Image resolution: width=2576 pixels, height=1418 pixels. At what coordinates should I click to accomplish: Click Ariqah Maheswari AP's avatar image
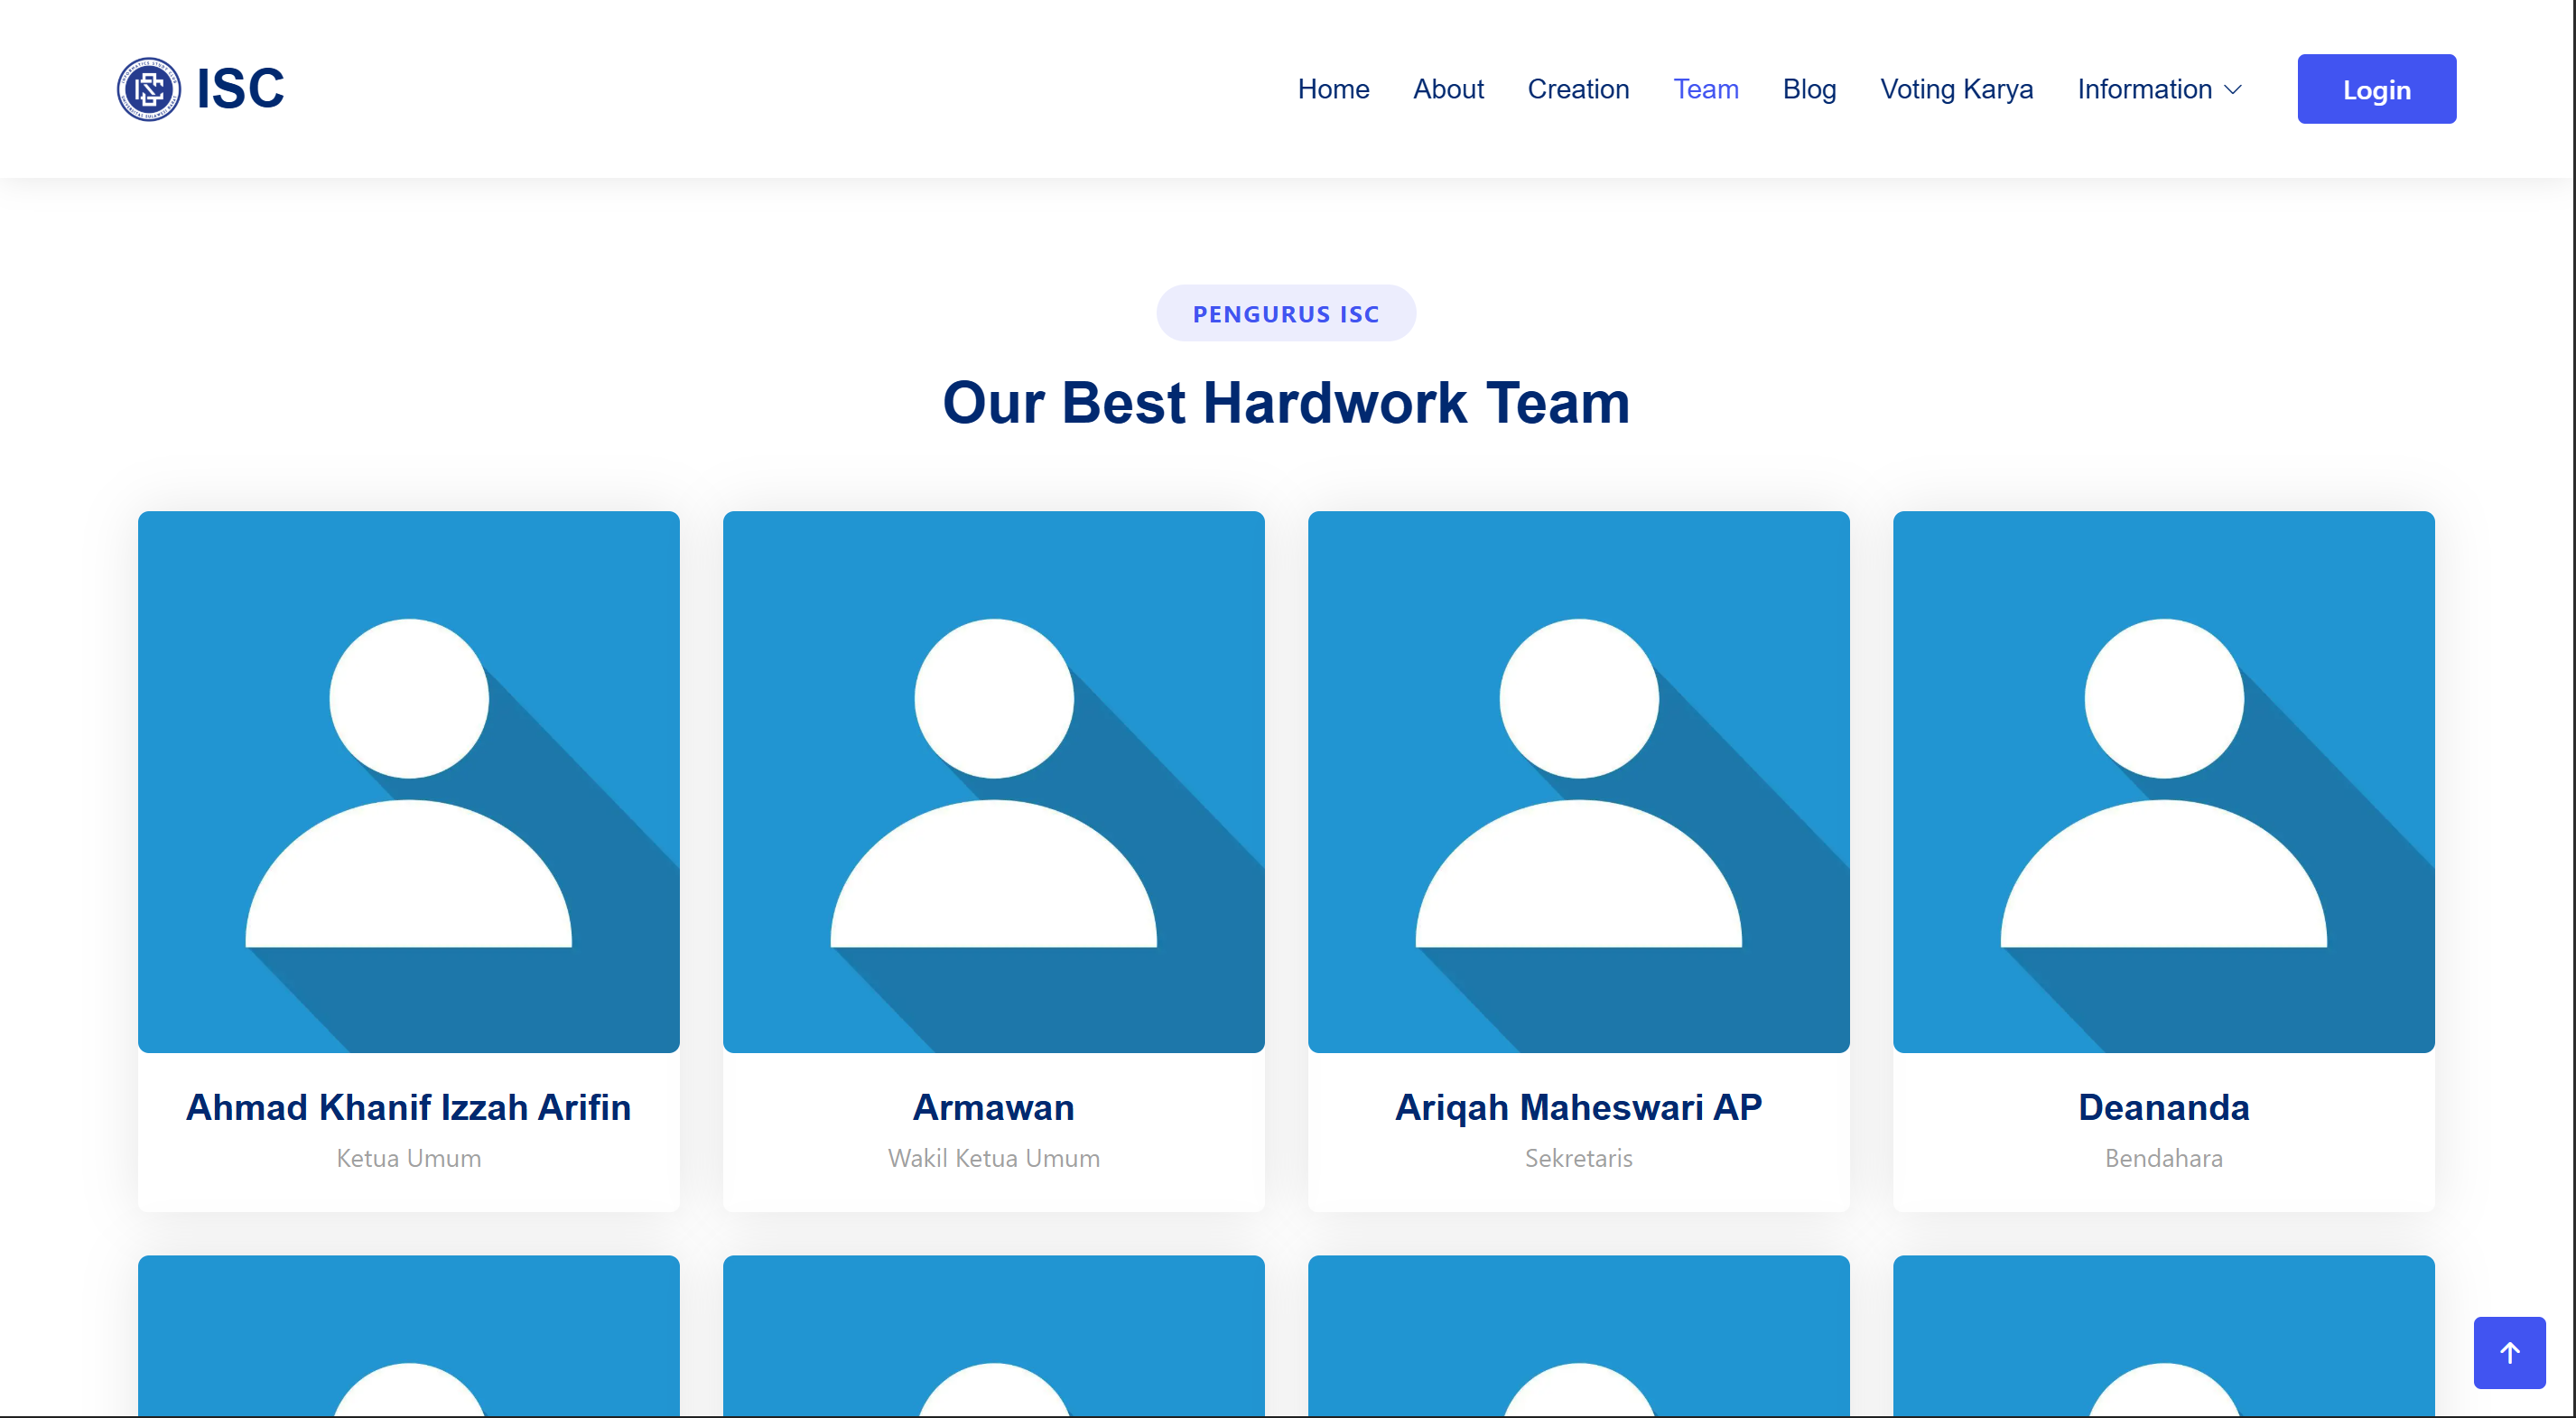(x=1578, y=782)
